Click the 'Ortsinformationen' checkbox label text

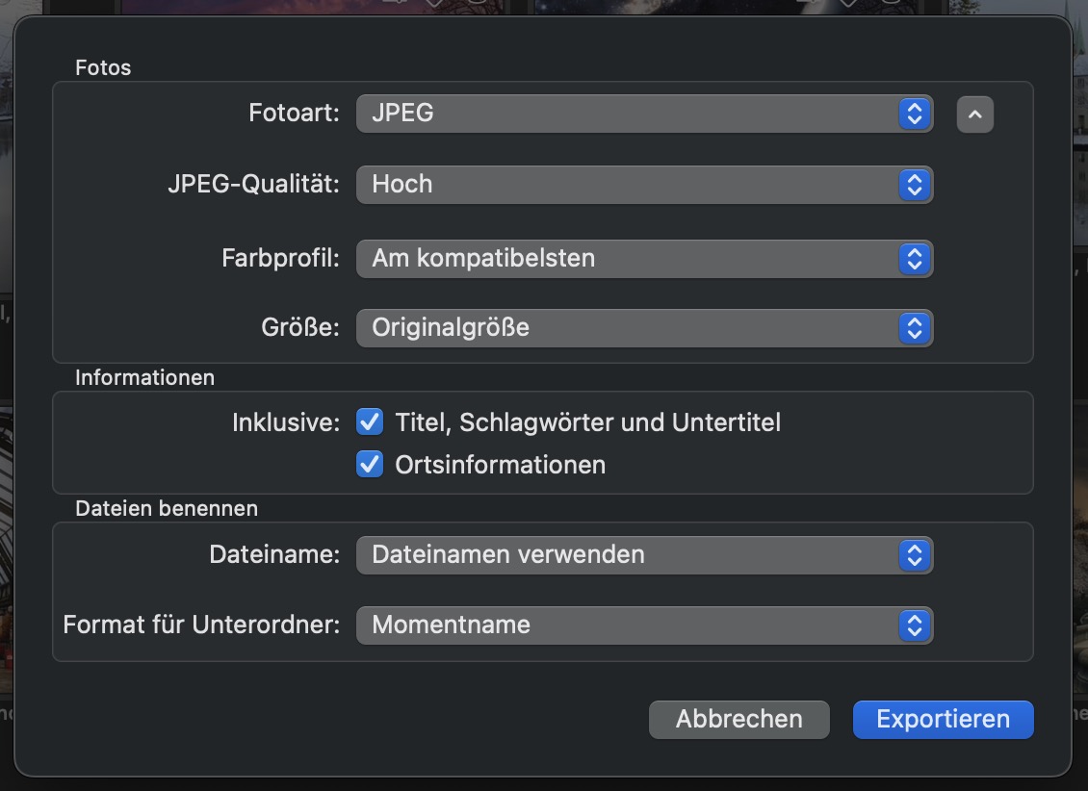pos(500,465)
